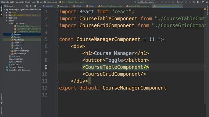Click the Run with Coverage icon
Viewport: 209px width, 117px height.
pyautogui.click(x=166, y=2)
